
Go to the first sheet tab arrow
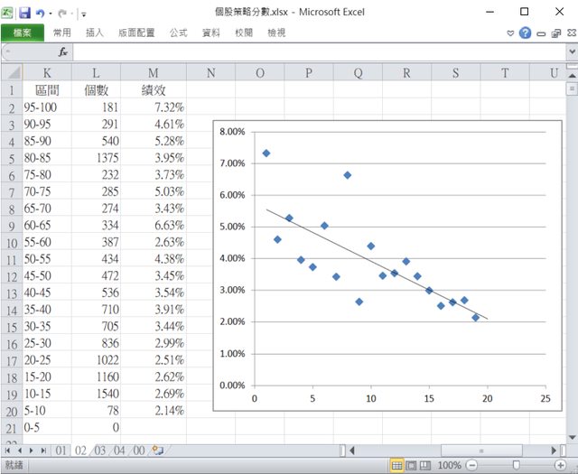click(x=8, y=450)
